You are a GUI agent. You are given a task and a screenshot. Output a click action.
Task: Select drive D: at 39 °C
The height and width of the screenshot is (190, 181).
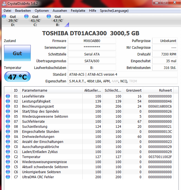[x=13, y=21]
